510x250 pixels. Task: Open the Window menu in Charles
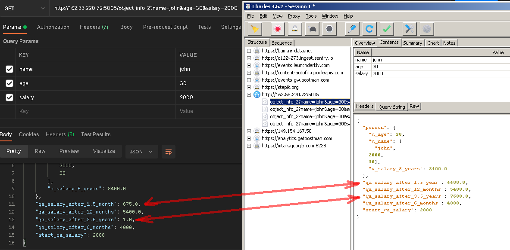click(x=330, y=16)
